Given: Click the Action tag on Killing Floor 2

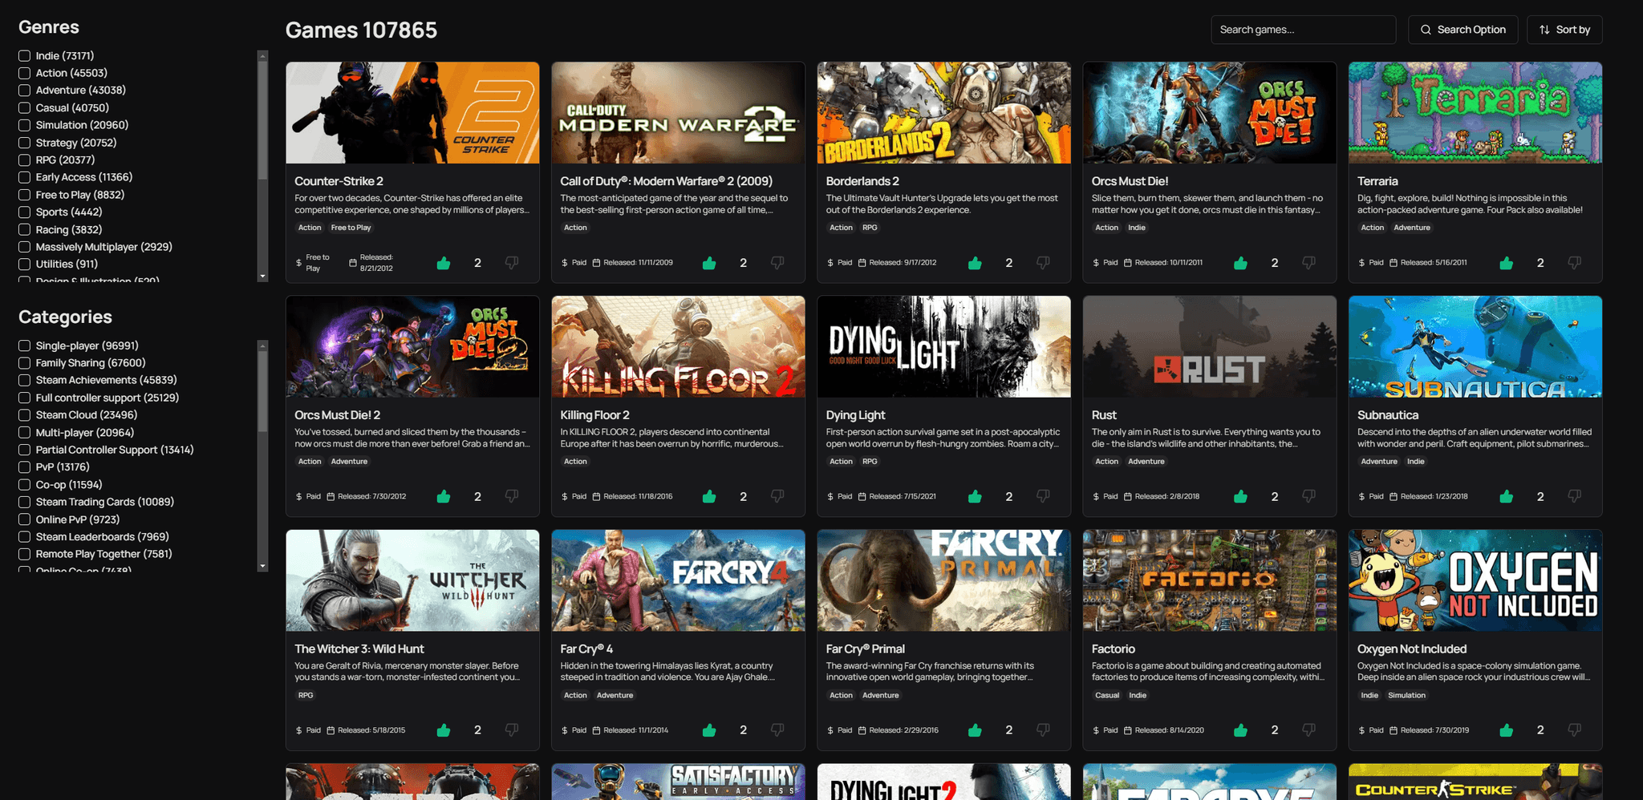Looking at the screenshot, I should (x=575, y=461).
